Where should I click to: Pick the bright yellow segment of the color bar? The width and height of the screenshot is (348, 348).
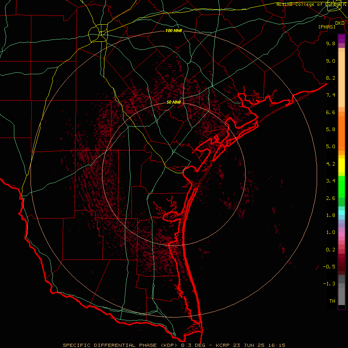[x=341, y=165]
